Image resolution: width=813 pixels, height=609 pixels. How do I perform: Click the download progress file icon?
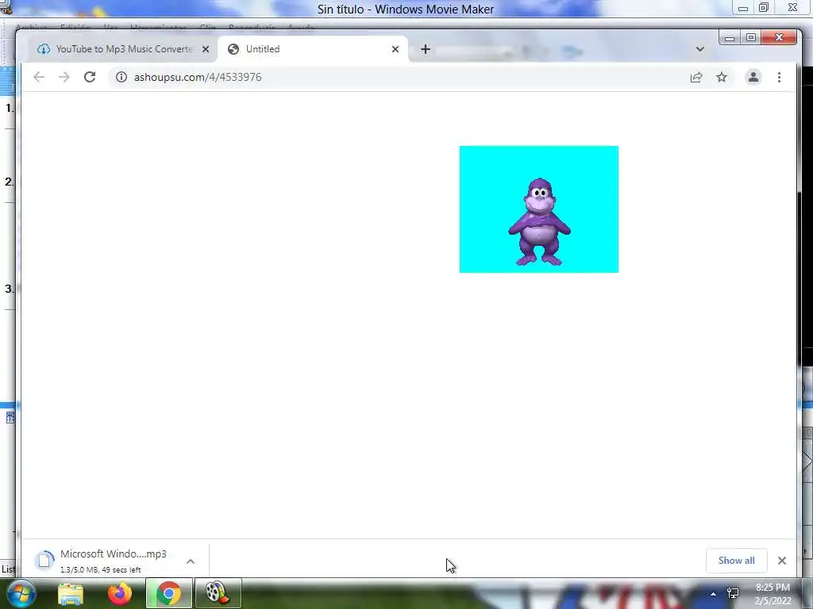pyautogui.click(x=44, y=561)
